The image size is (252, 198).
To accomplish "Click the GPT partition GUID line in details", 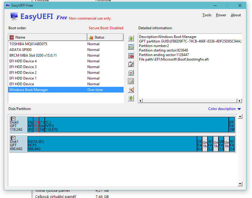I will 190,41.
